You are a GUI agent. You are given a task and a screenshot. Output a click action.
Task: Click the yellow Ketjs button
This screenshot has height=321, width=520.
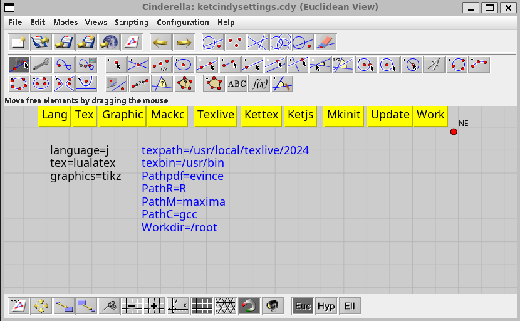click(x=300, y=116)
